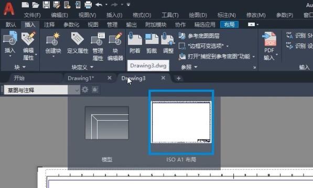Open the 修改(M) menu
313x188 pixels.
point(256,15)
